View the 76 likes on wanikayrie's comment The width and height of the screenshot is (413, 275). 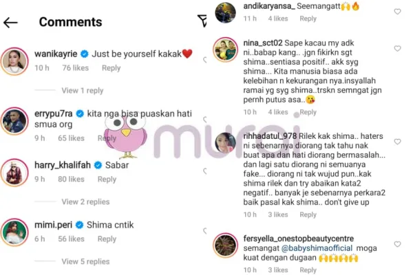(x=75, y=68)
